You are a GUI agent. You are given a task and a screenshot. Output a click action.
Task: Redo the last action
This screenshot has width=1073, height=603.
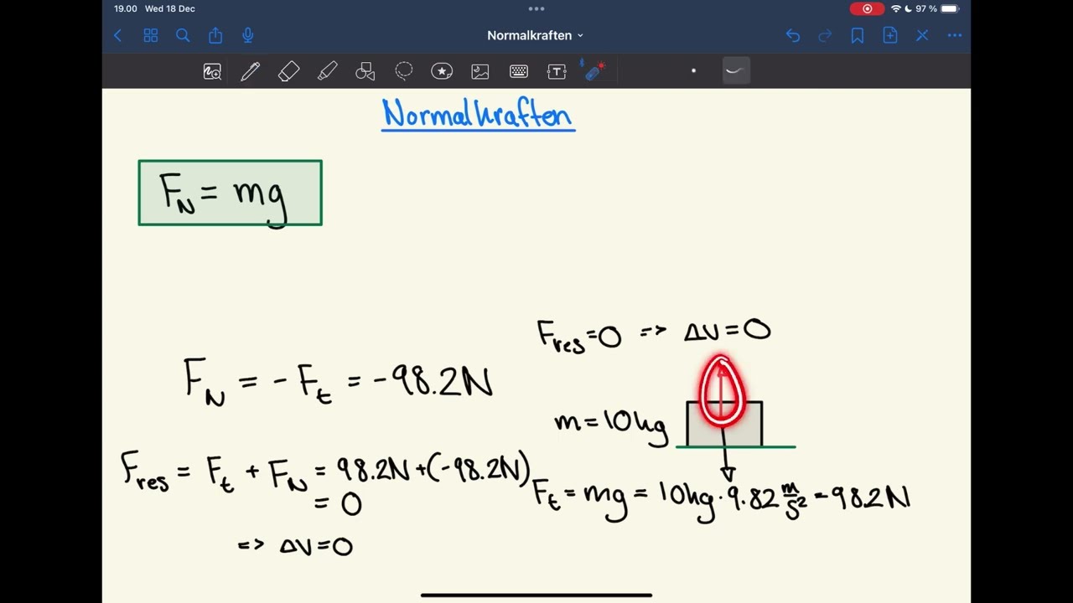pyautogui.click(x=825, y=35)
